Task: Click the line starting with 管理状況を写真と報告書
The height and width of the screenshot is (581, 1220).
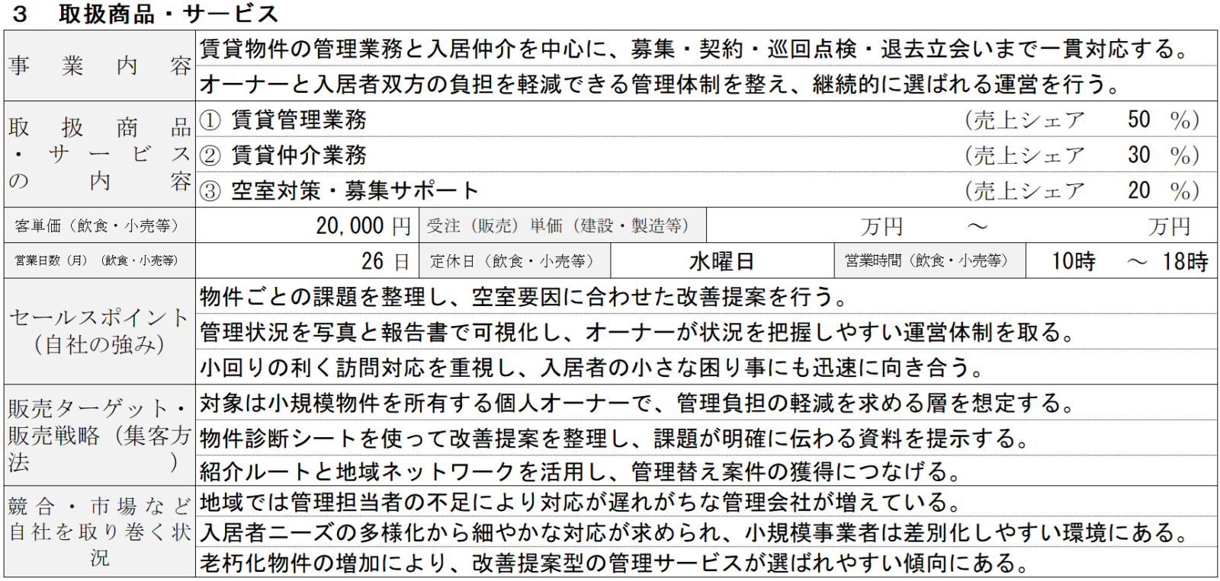Action: point(637,333)
